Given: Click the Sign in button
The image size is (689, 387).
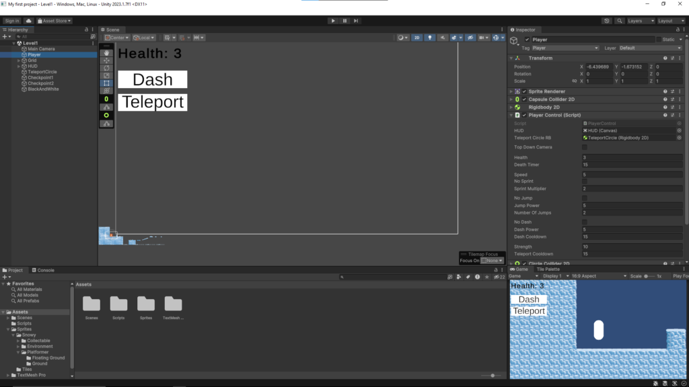Looking at the screenshot, I should [x=12, y=21].
